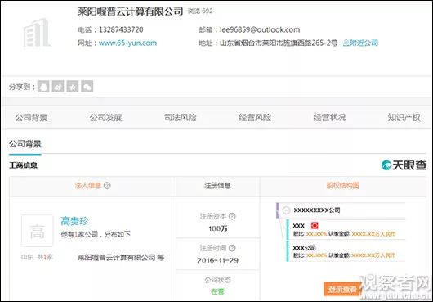Click the 天眼查 logo
Viewport: 433px width, 302px height.
pyautogui.click(x=404, y=165)
